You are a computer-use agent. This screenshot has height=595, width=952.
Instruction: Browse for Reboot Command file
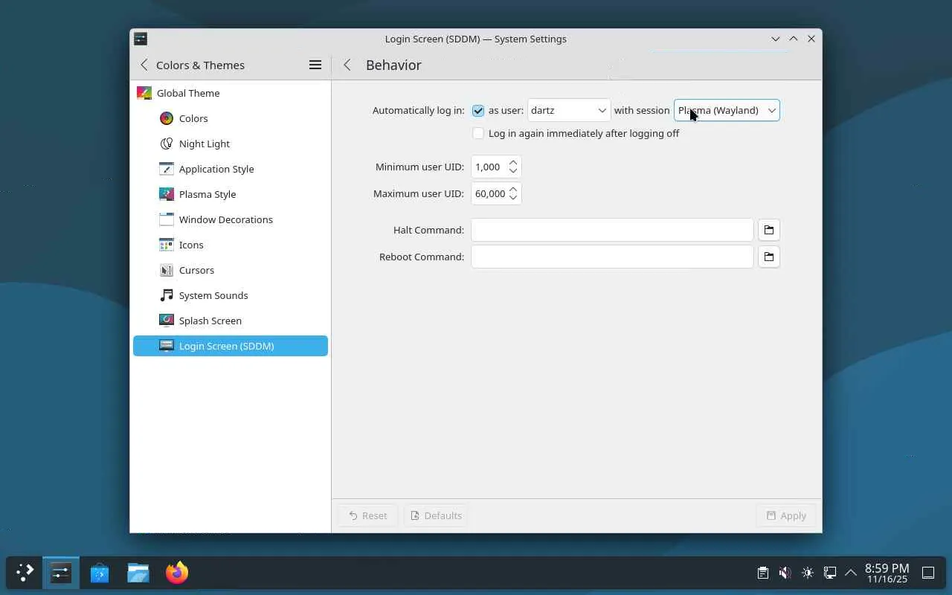pyautogui.click(x=769, y=257)
